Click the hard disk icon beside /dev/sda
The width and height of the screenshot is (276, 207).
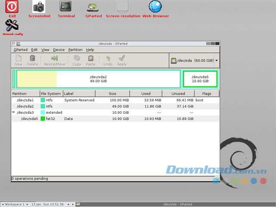tap(173, 60)
